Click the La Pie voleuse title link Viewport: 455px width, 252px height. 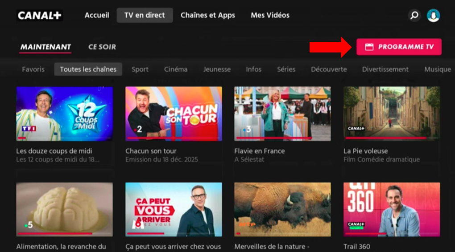point(365,151)
